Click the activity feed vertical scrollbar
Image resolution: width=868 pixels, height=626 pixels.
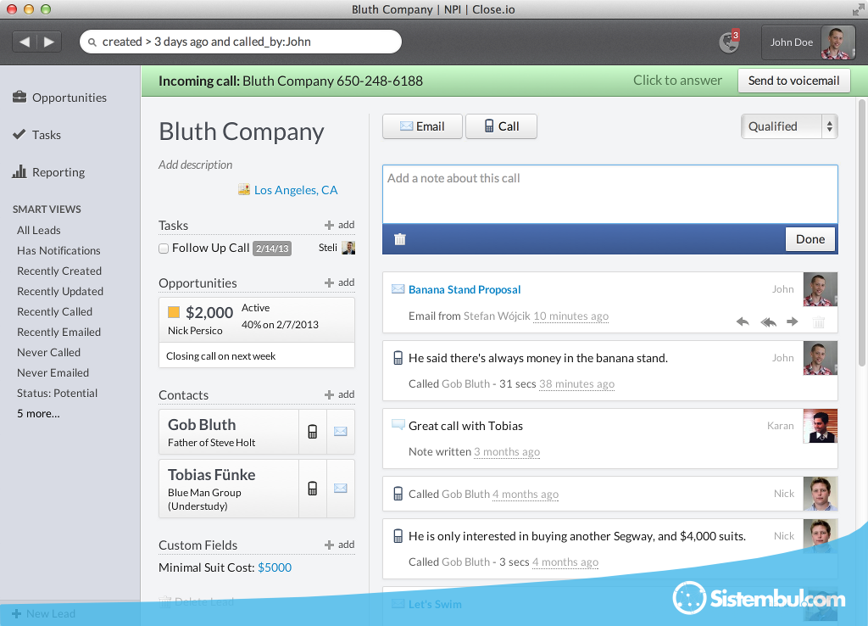tap(861, 232)
